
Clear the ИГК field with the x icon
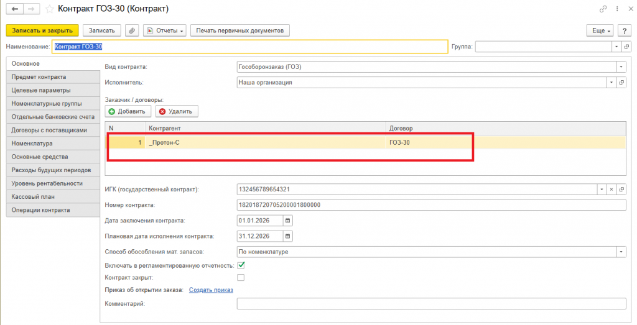pos(611,190)
